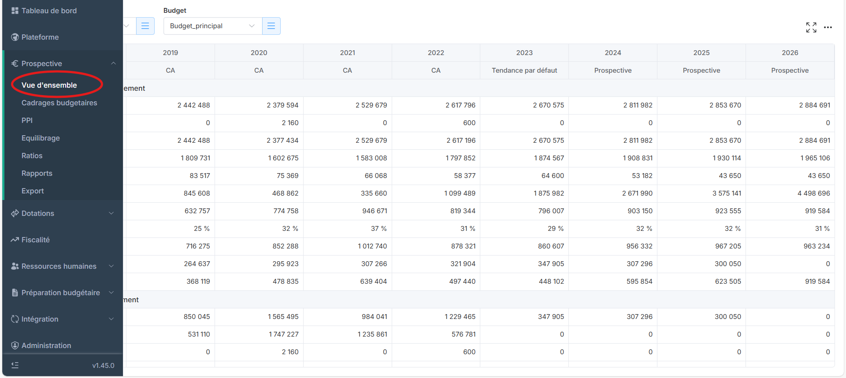This screenshot has height=378, width=846.
Task: Open the Fiscalité section
Action: (x=35, y=240)
